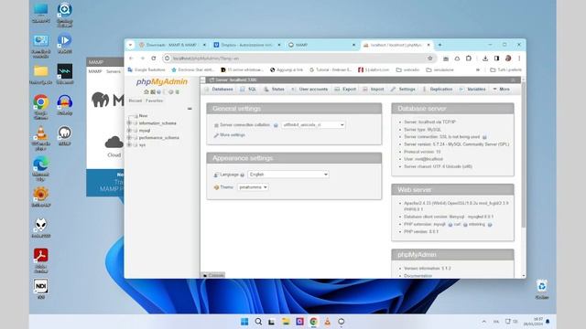586x329 pixels.
Task: Open the Replication tab
Action: (438, 90)
